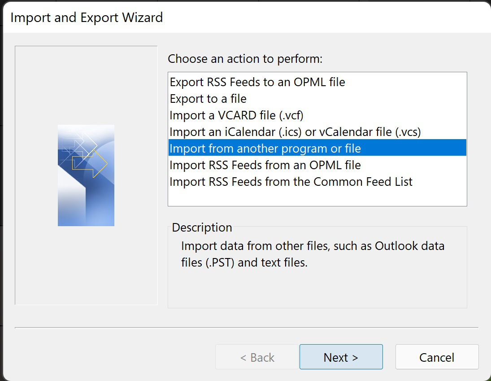
Task: Click the Description group heading
Action: coord(202,228)
